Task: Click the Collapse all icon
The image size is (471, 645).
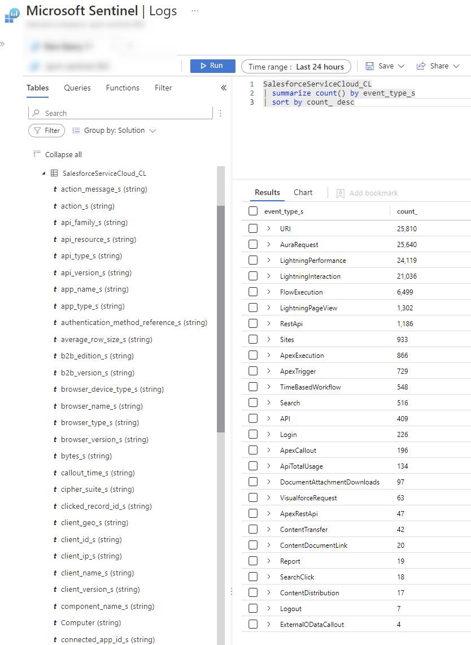Action: point(37,154)
